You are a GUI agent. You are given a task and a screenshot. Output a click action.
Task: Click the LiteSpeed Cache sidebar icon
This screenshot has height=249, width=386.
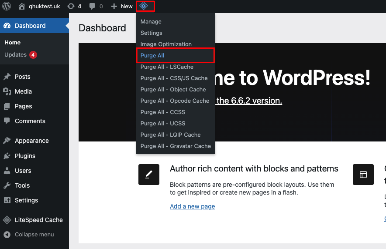tap(7, 220)
